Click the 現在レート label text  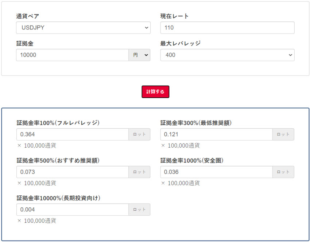coord(174,16)
